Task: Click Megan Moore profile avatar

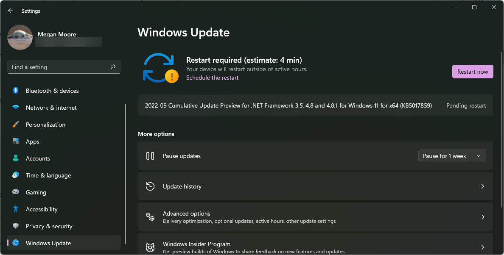Action: 20,38
